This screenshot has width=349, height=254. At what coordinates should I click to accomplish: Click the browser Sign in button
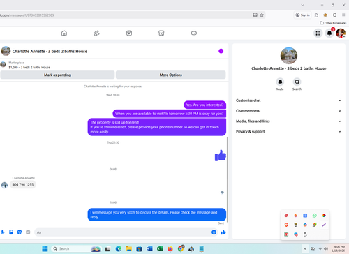[x=303, y=15]
